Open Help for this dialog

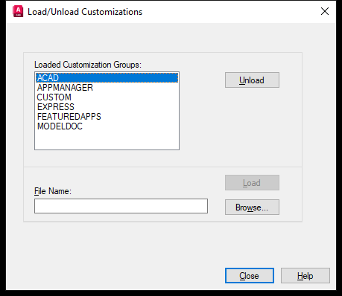(x=305, y=275)
